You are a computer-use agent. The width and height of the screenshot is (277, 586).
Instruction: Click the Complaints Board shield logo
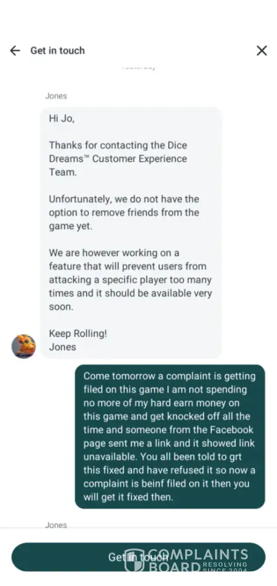[x=134, y=561]
